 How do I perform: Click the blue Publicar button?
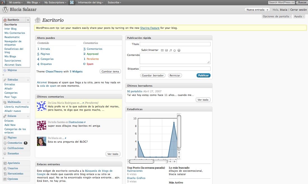coord(203,75)
